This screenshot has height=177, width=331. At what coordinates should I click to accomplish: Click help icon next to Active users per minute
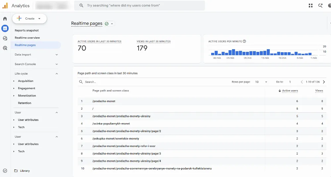(x=245, y=41)
